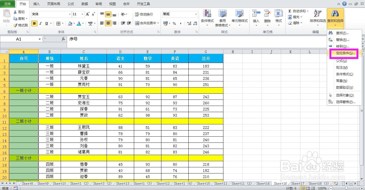The width and height of the screenshot is (365, 190).
Task: Switch to the 插入 ribbon tab
Action: [x=36, y=4]
